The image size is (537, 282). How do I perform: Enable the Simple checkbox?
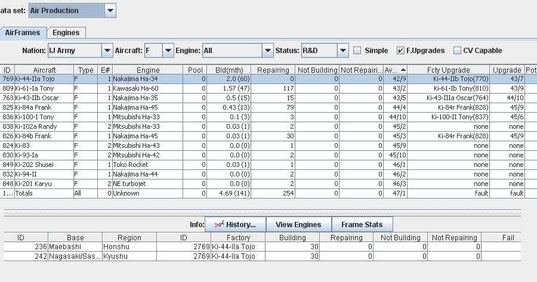tap(357, 51)
